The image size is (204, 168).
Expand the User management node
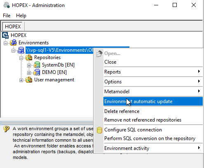click(x=21, y=80)
